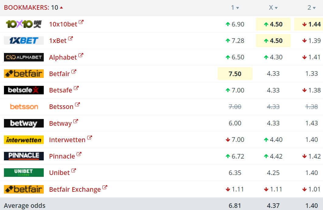Sort by column X draw odds
This screenshot has height=210, width=323.
(273, 8)
